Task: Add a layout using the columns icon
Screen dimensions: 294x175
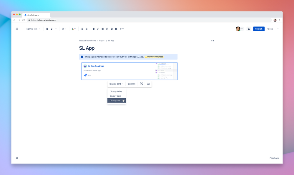Action: pyautogui.click(x=116, y=29)
